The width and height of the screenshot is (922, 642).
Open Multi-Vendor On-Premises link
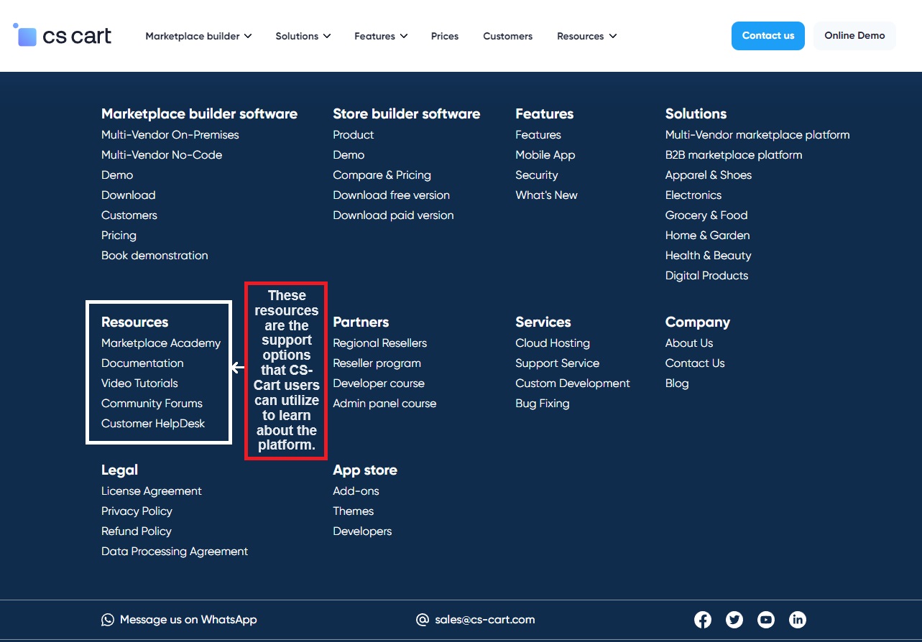pos(170,135)
